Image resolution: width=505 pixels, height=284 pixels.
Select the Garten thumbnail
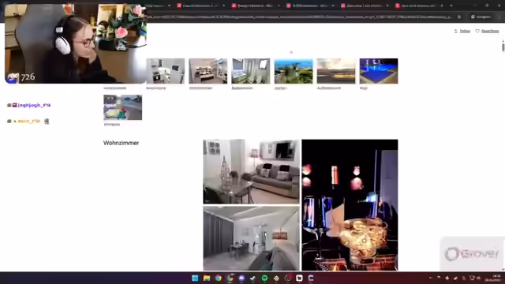pyautogui.click(x=294, y=71)
